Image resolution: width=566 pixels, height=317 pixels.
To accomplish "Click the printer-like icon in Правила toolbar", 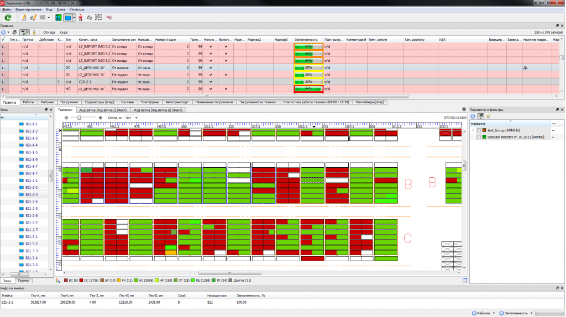I will [15, 33].
